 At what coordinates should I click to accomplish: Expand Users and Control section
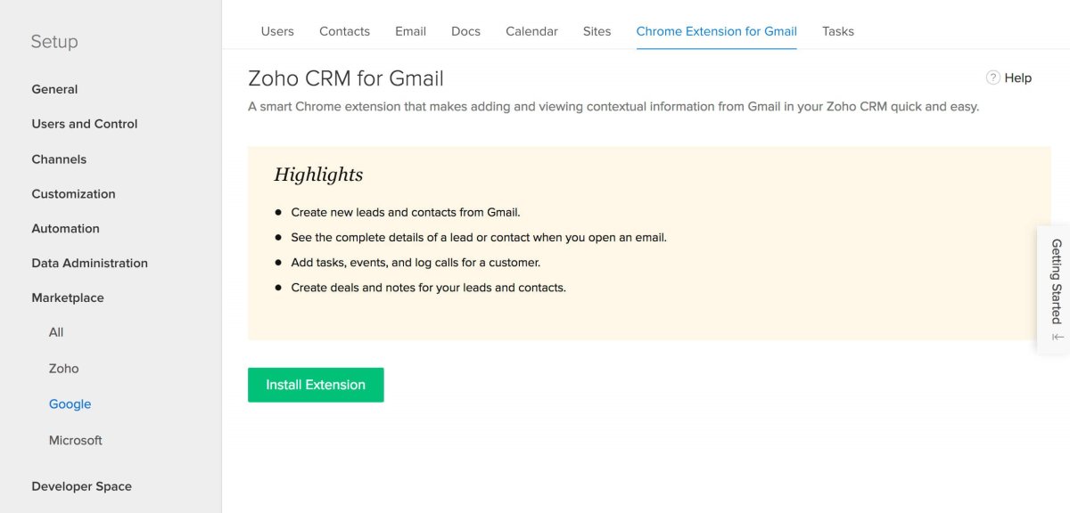(85, 124)
